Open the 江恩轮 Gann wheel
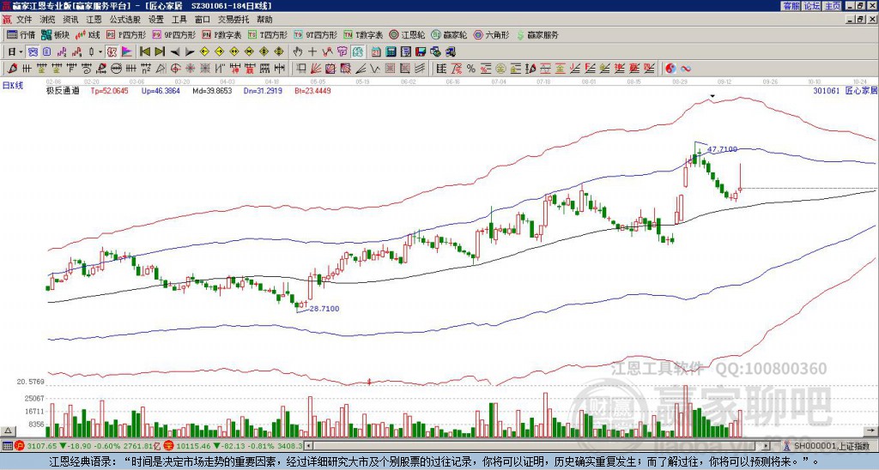The width and height of the screenshot is (879, 470). [407, 34]
